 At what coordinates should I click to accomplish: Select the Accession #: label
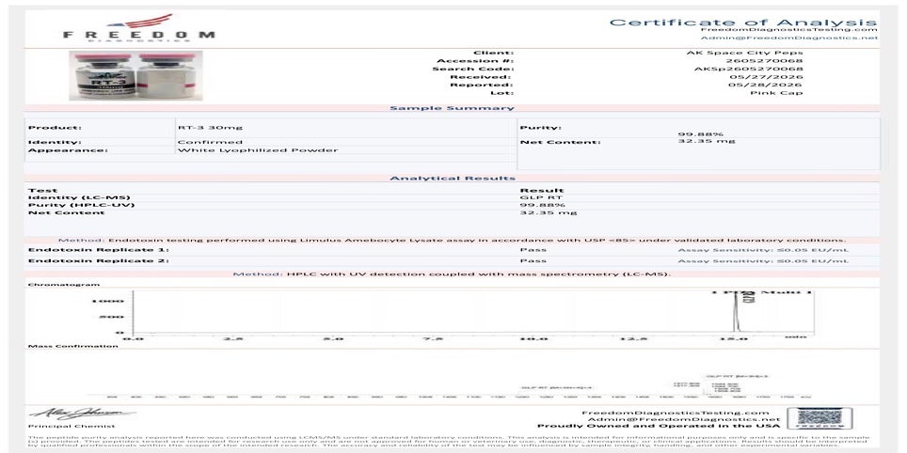point(475,61)
